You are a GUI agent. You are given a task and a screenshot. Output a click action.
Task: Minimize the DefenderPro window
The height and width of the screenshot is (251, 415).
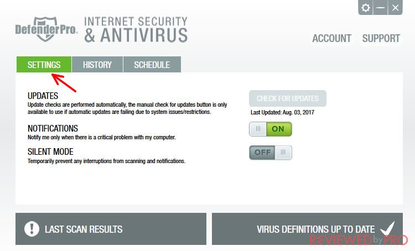pos(380,8)
